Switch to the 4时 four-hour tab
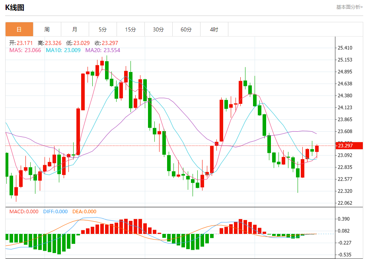This screenshot has width=368, height=259. point(214,29)
